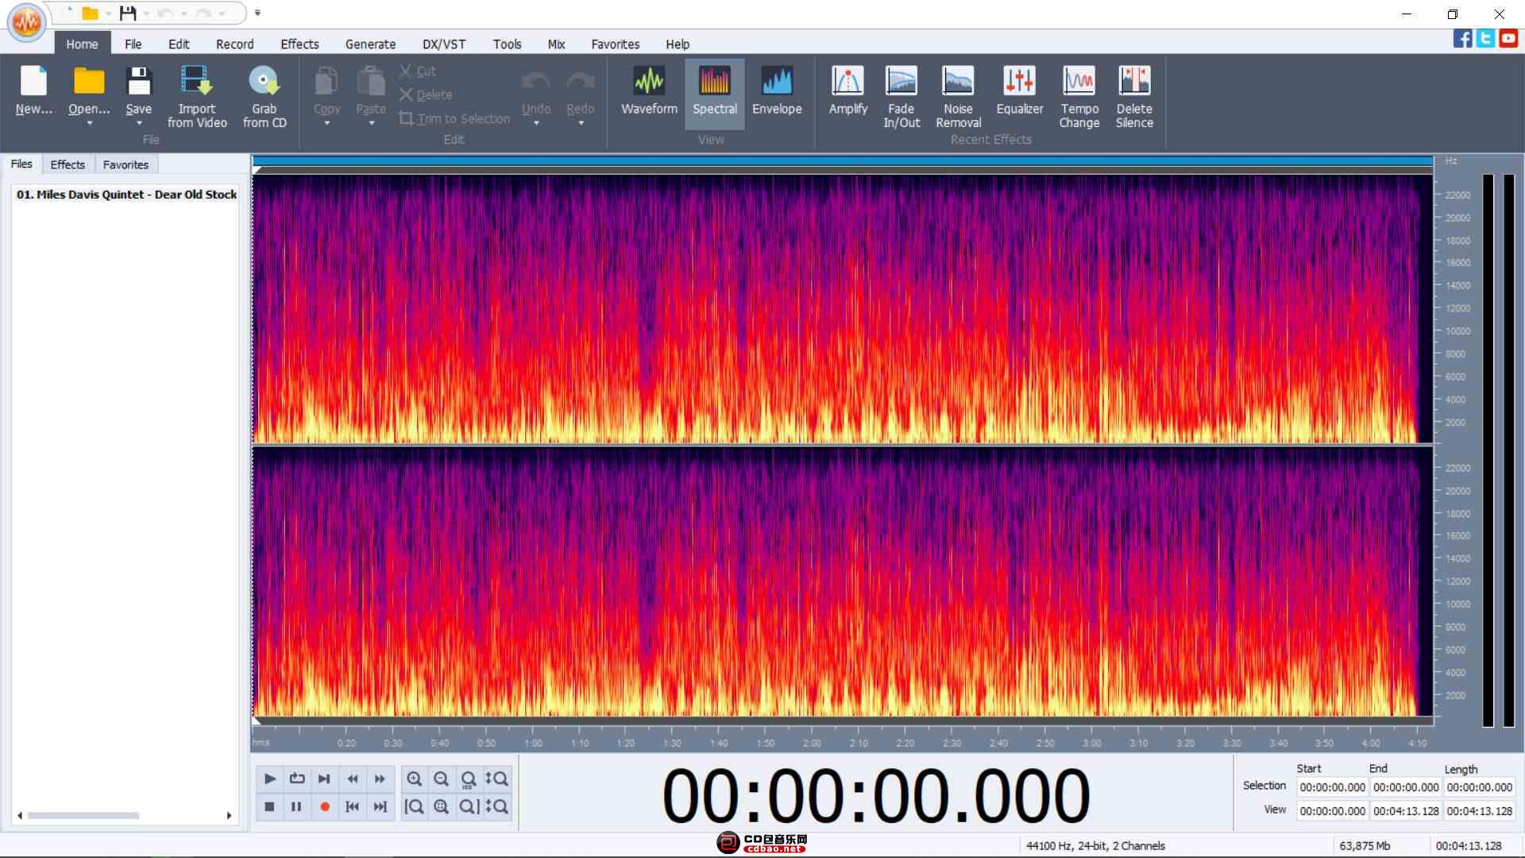Screen dimensions: 1525x858
Task: Click the New file icon in ribbon
Action: point(33,82)
